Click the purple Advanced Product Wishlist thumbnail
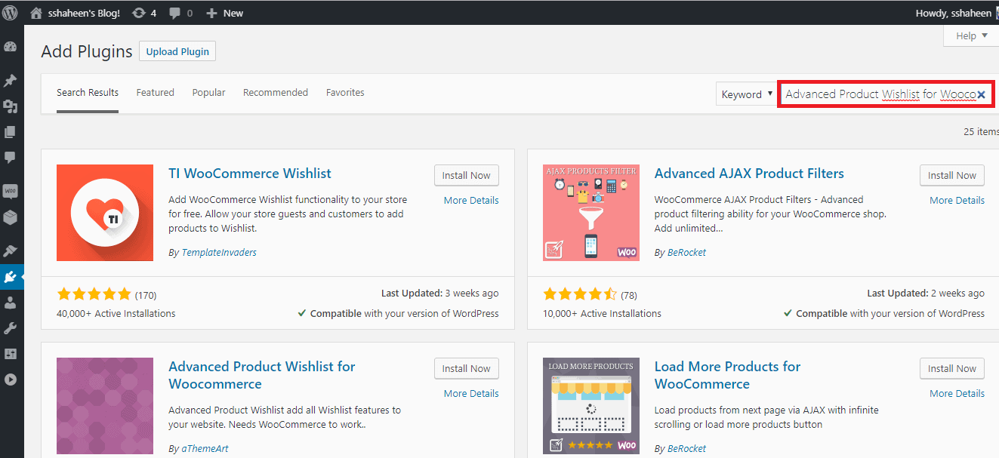The height and width of the screenshot is (458, 999). click(105, 406)
